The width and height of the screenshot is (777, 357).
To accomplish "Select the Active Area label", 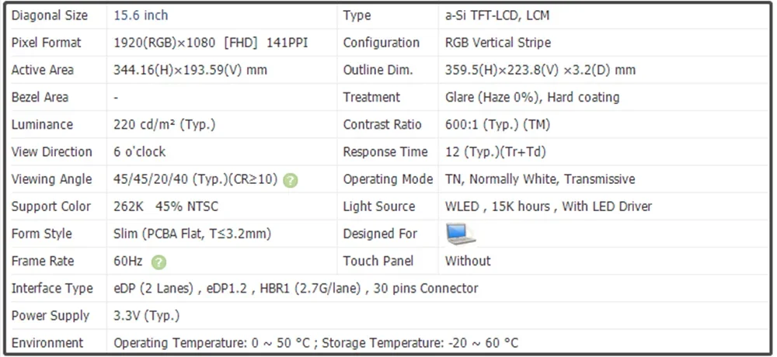I will click(x=43, y=70).
